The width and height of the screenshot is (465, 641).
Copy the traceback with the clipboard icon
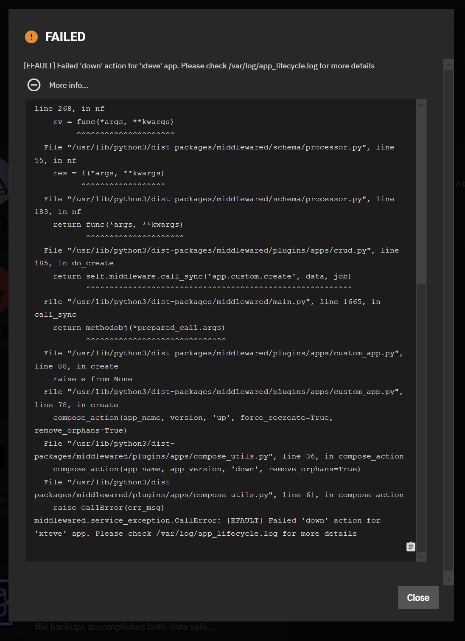coord(410,546)
